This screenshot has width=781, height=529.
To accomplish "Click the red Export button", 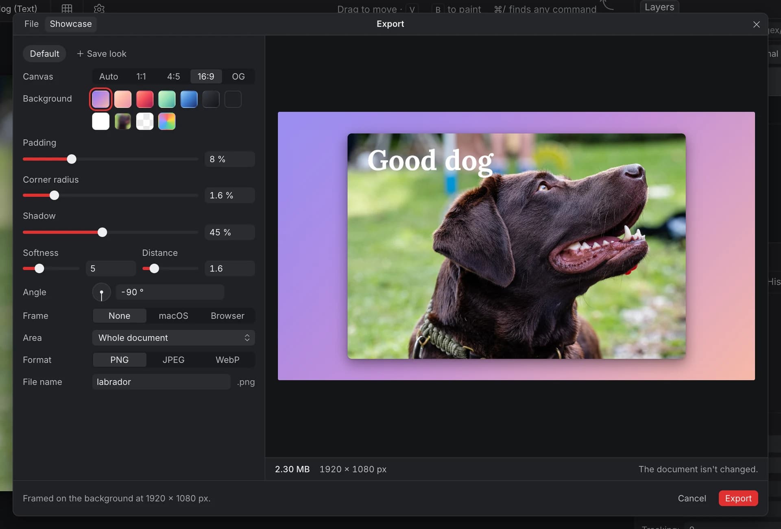I will (x=738, y=499).
